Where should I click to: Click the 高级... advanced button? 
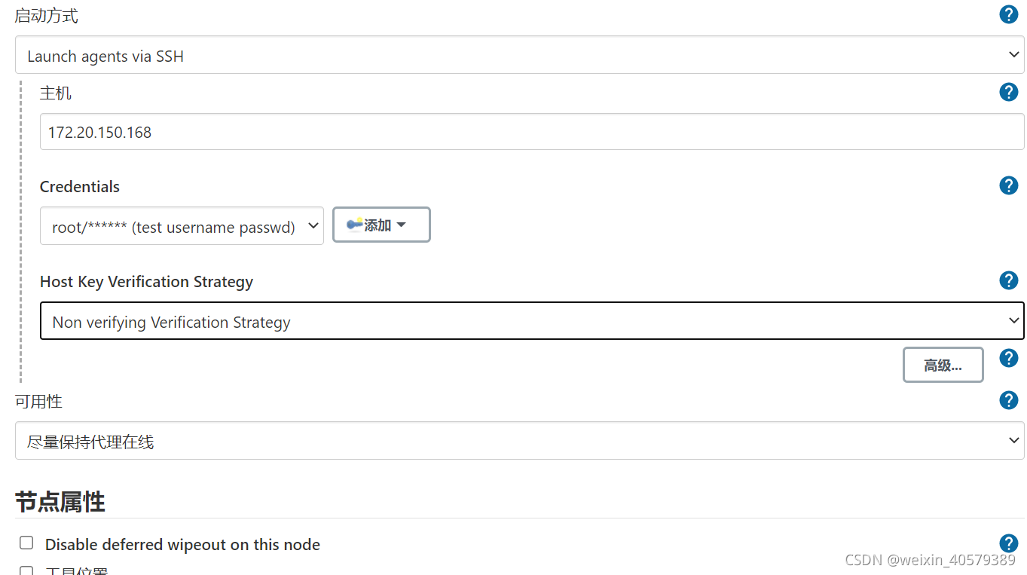[943, 365]
